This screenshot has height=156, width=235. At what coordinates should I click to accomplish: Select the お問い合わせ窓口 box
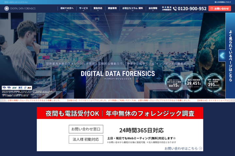pyautogui.click(x=86, y=129)
